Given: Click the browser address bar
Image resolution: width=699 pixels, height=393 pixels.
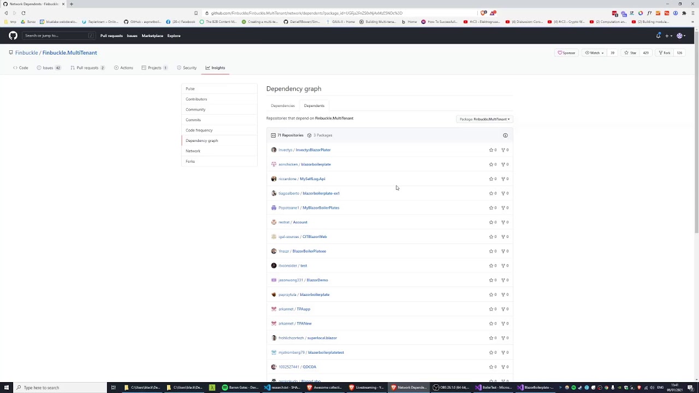Looking at the screenshot, I should tap(339, 13).
